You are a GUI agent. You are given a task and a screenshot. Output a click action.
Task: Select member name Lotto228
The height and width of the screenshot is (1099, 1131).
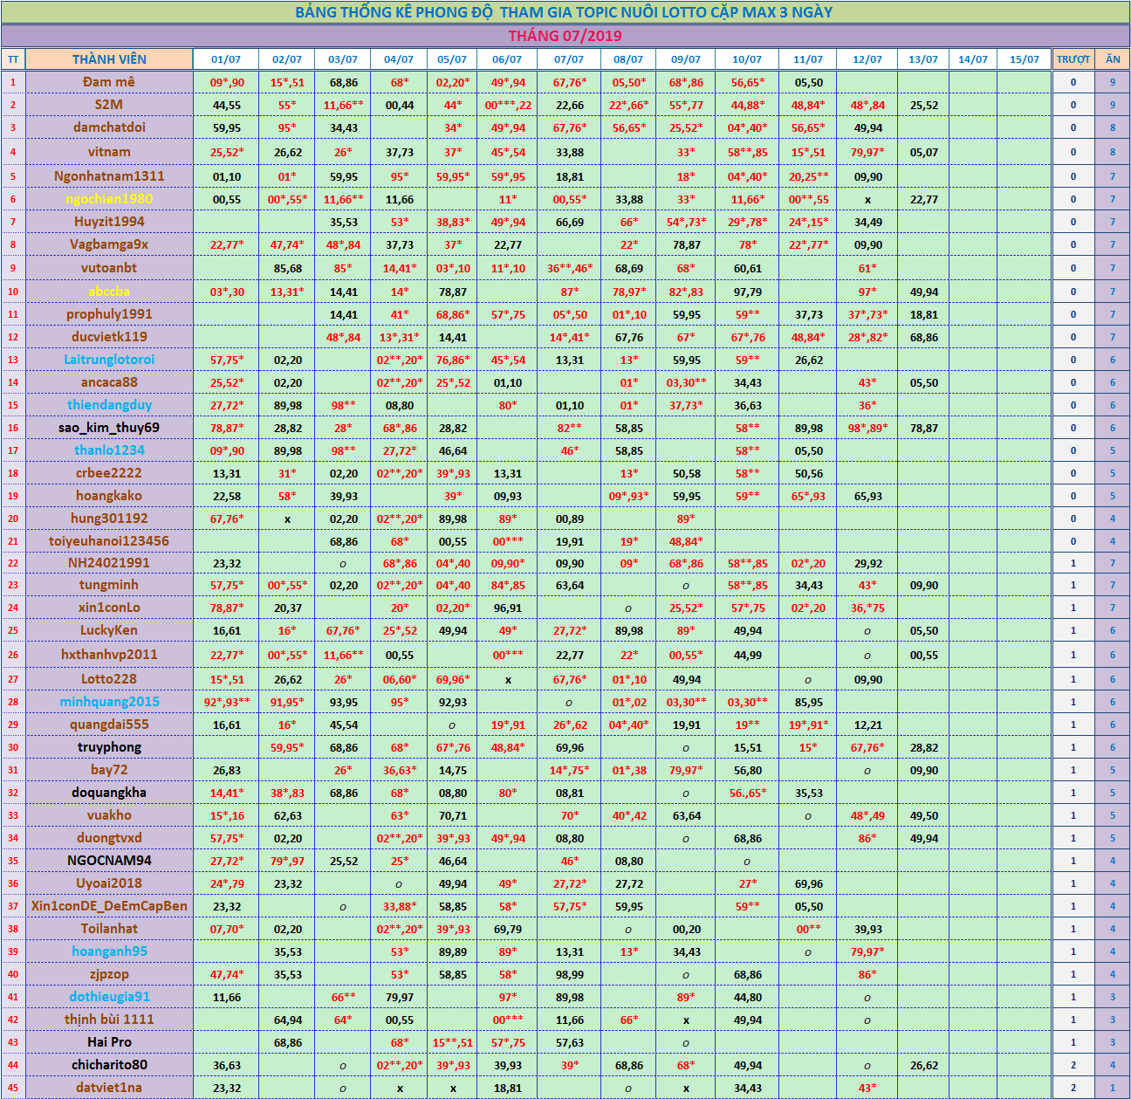coord(109,679)
